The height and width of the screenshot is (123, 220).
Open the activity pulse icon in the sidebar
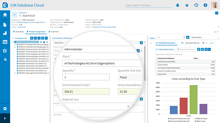5,59
